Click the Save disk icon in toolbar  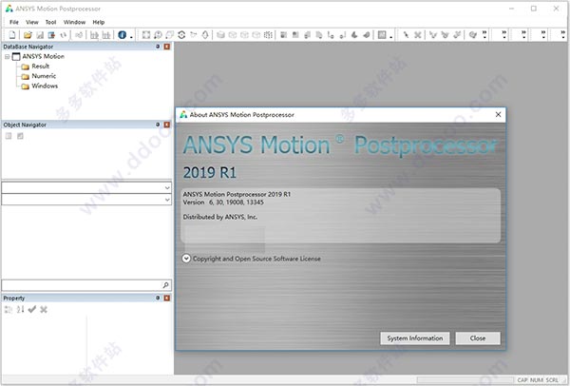[40, 35]
